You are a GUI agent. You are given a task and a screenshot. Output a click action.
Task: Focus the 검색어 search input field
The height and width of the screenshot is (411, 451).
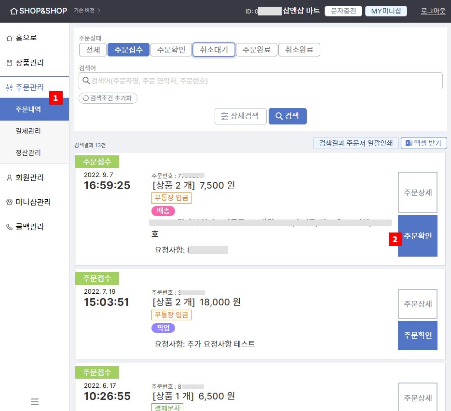(x=260, y=81)
